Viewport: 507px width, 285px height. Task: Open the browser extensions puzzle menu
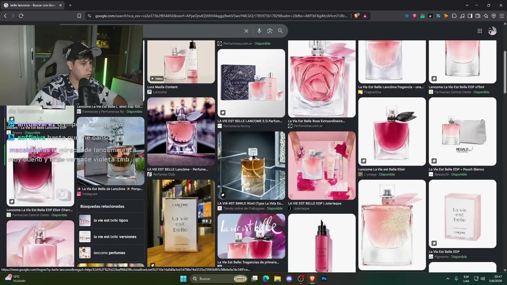click(x=454, y=16)
